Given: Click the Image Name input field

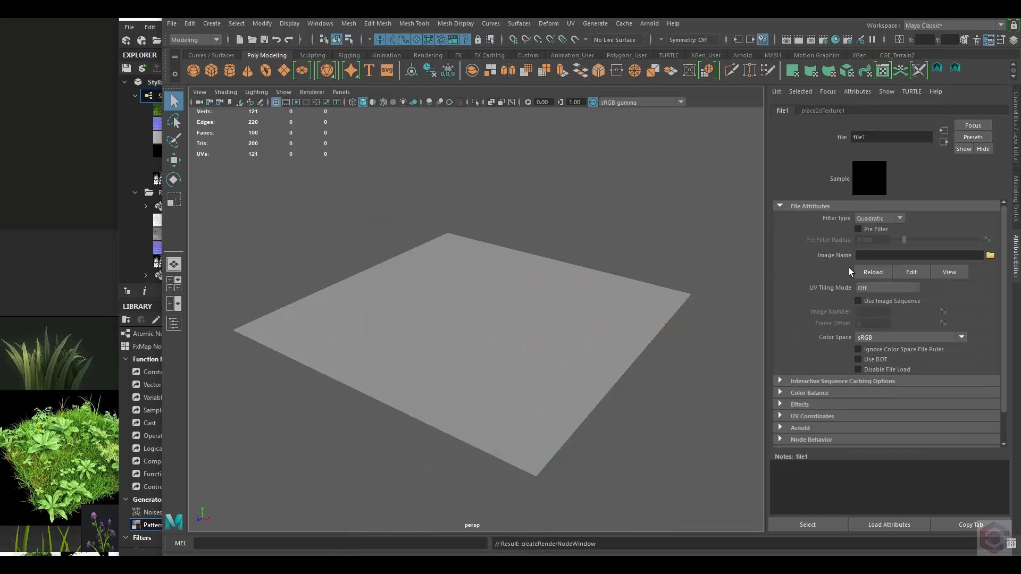Looking at the screenshot, I should pos(919,255).
